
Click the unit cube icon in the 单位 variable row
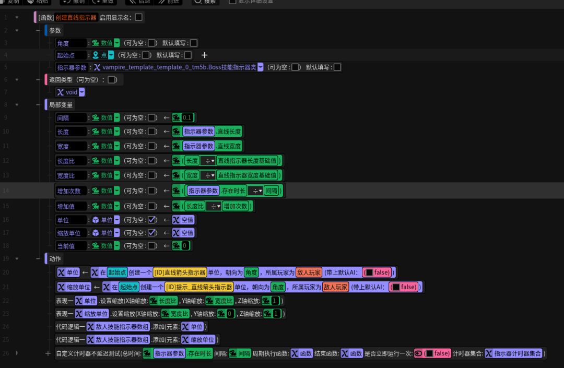(x=96, y=220)
